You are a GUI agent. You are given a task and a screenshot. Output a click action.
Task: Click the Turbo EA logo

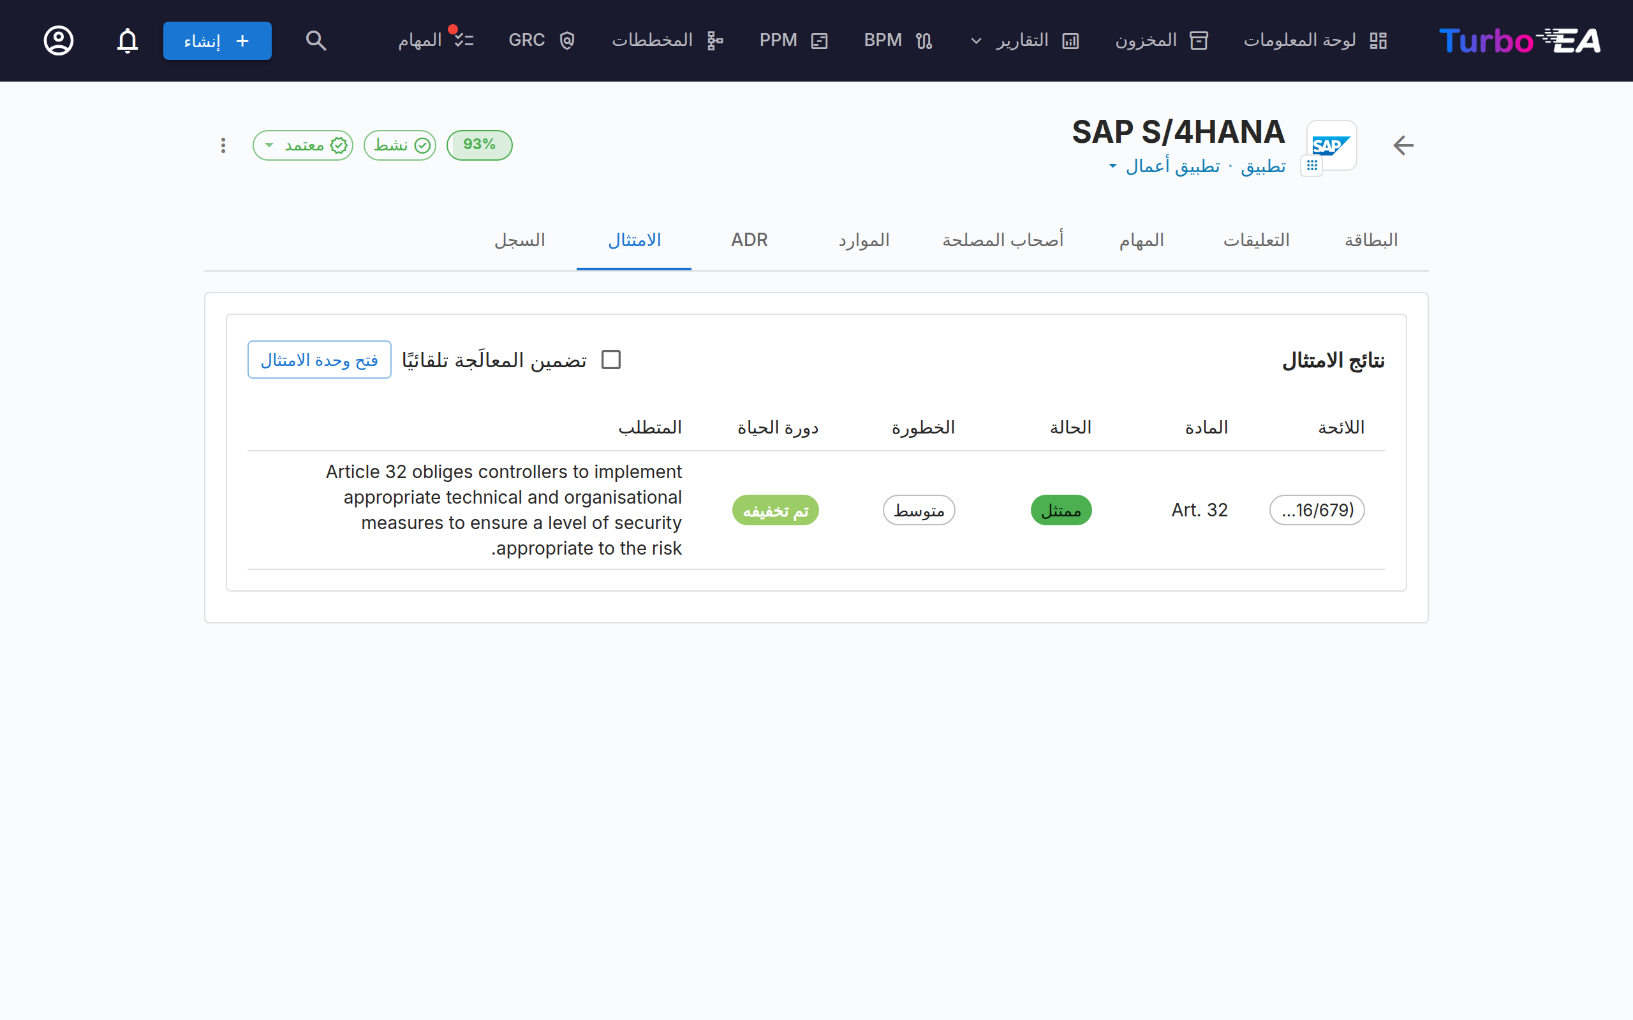click(1519, 40)
